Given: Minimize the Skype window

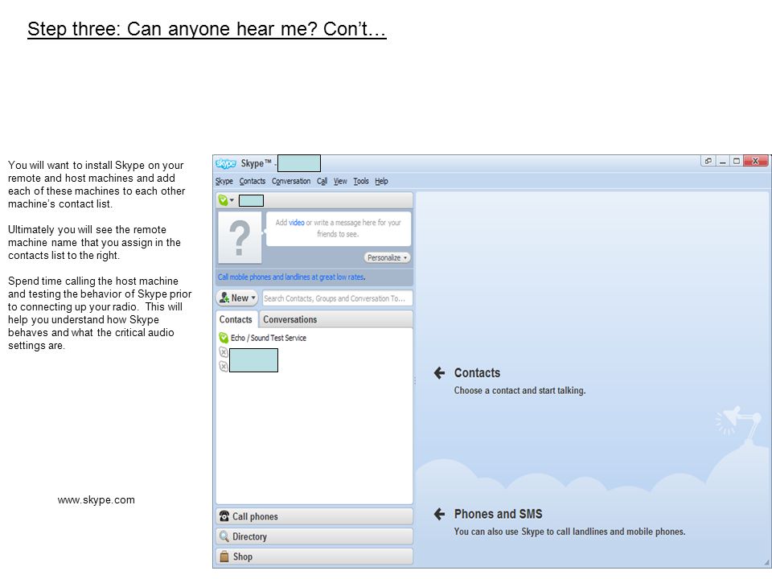Looking at the screenshot, I should 722,161.
